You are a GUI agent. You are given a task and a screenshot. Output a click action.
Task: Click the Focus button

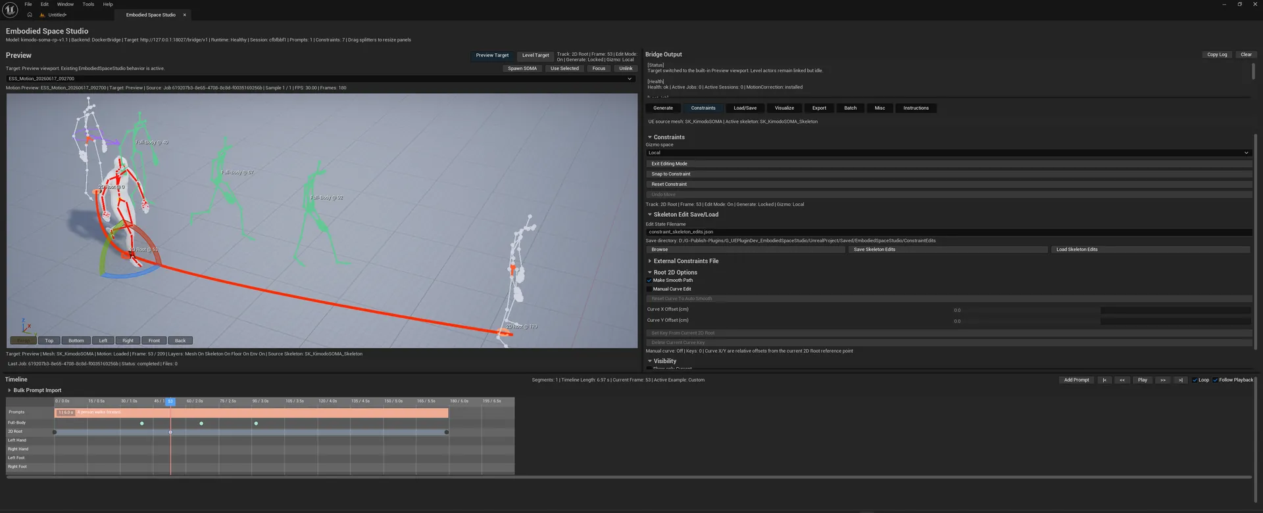(x=599, y=68)
